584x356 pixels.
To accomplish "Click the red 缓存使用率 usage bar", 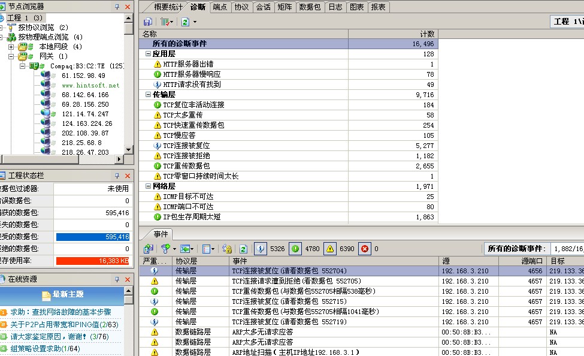I will click(93, 261).
